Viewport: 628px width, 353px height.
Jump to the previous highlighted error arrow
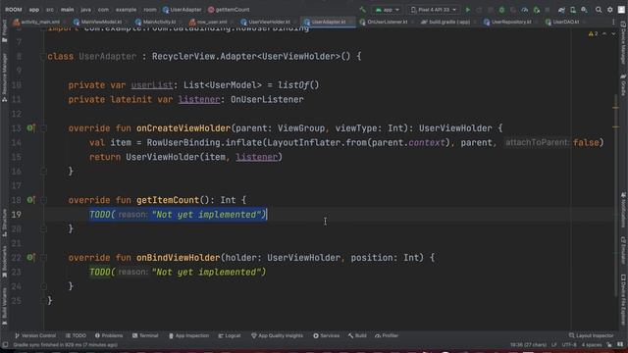[604, 34]
